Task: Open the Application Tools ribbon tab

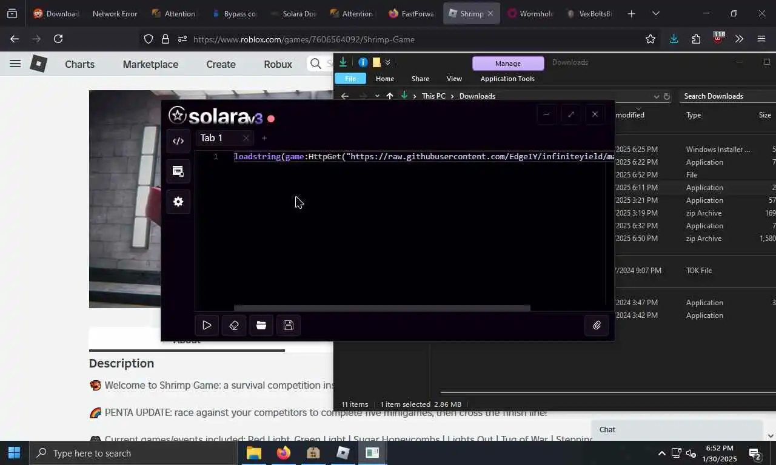Action: (507, 79)
